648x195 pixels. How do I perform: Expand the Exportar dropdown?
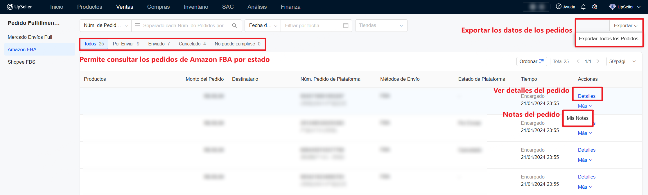625,26
